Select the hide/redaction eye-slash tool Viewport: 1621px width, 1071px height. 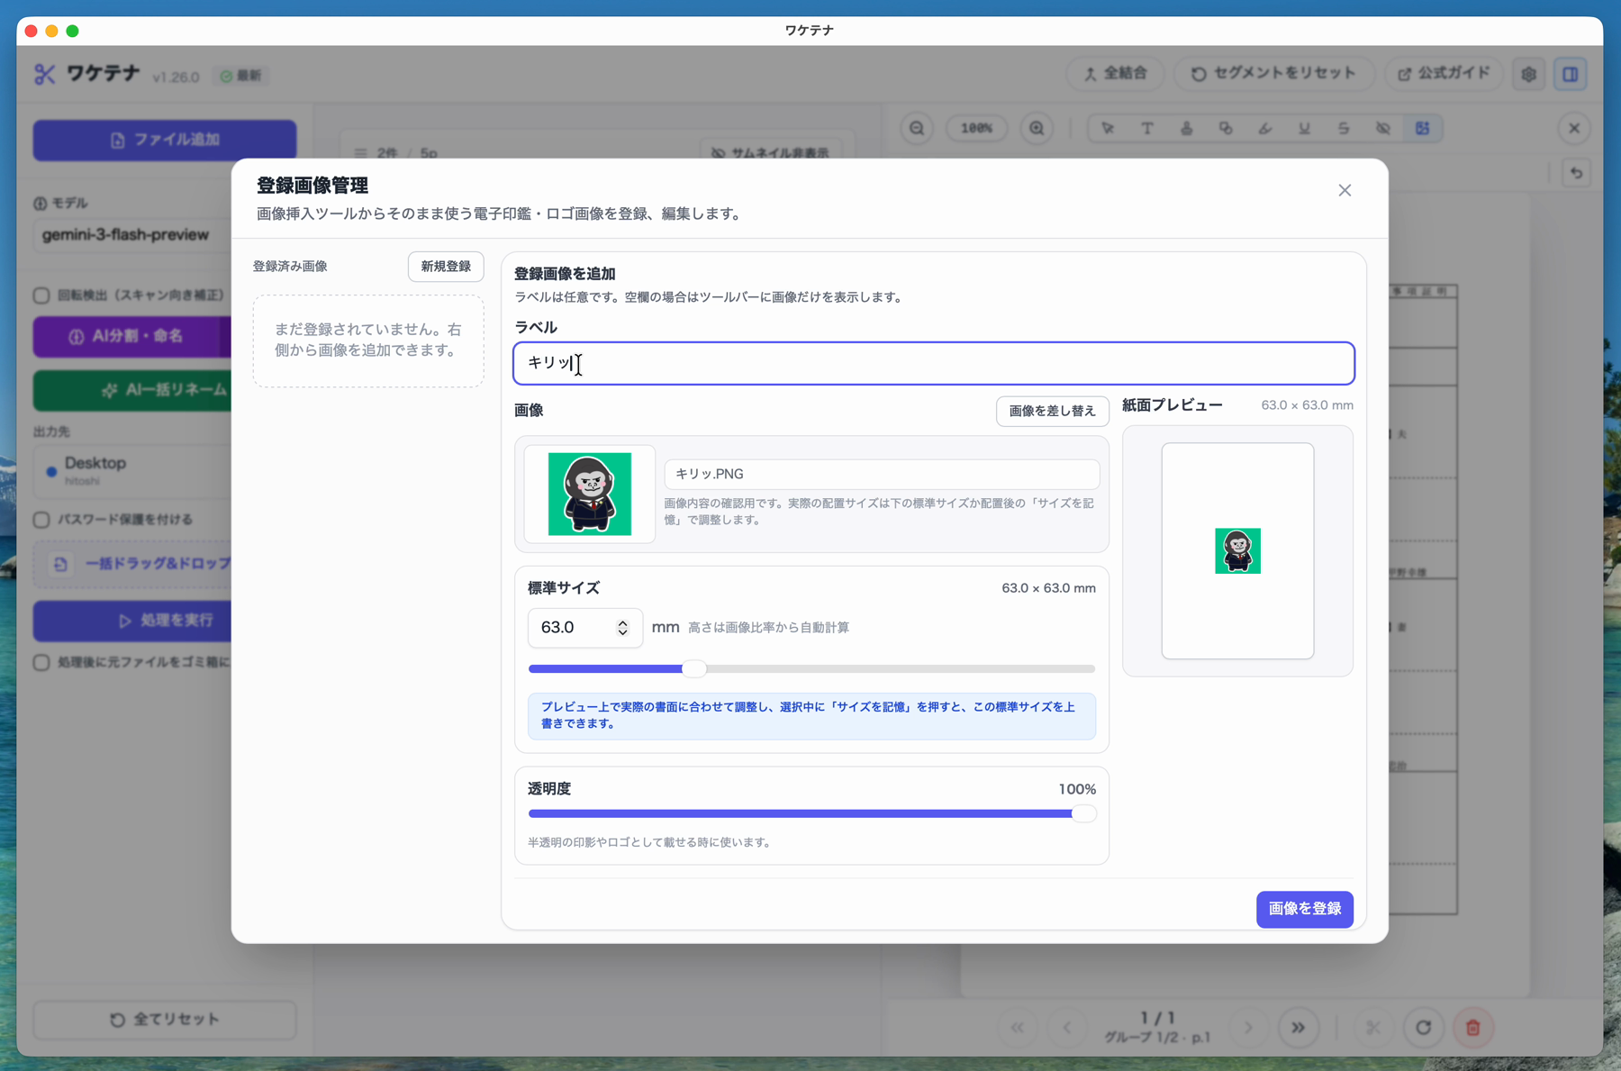pyautogui.click(x=1383, y=128)
